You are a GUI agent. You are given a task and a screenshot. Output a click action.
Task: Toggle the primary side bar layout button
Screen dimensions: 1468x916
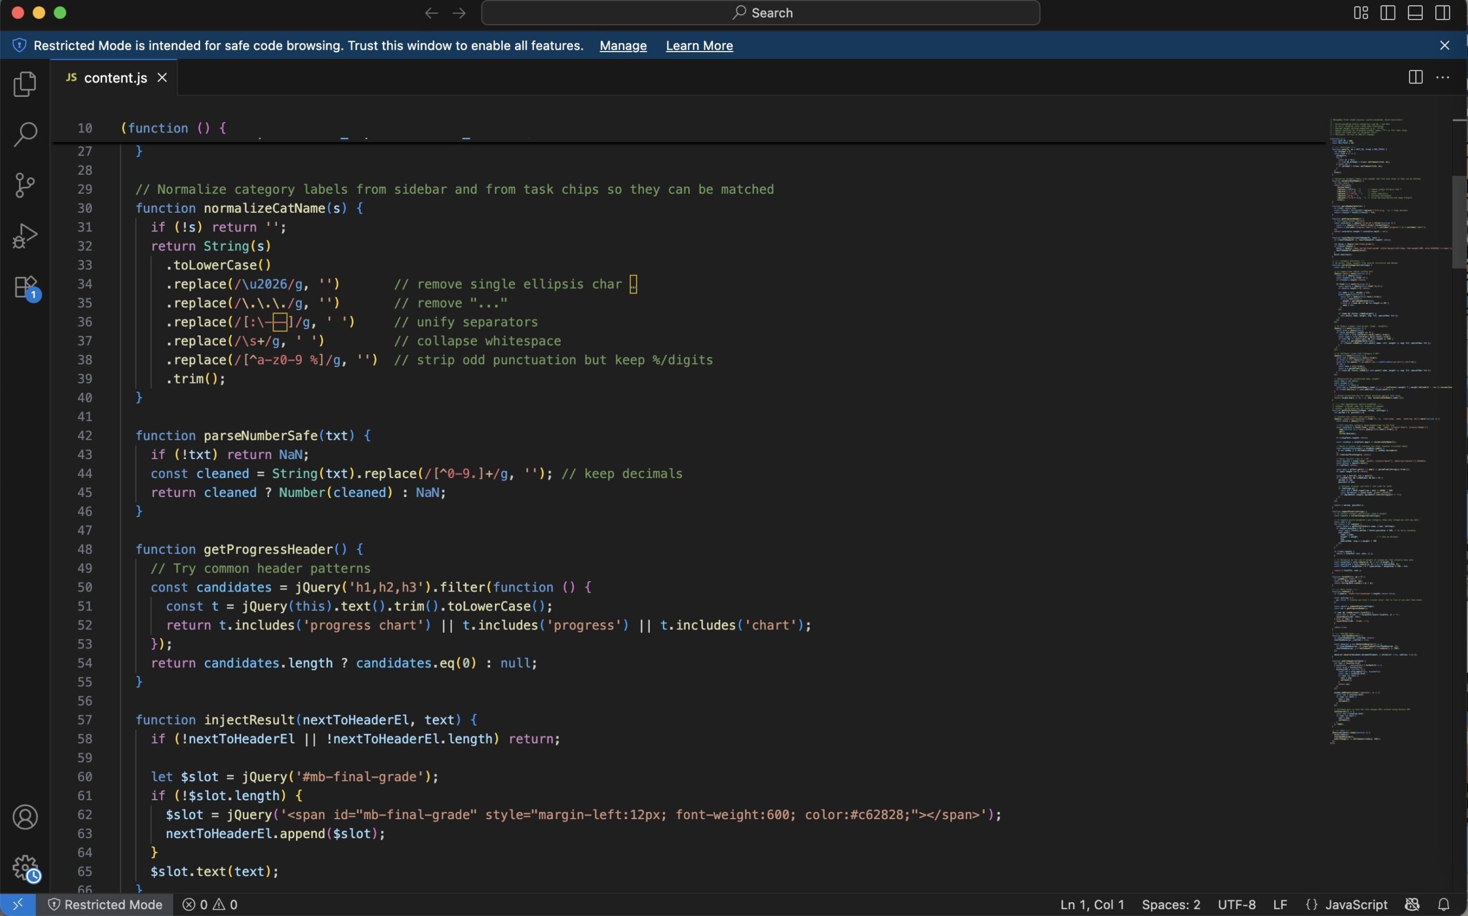coord(1388,13)
